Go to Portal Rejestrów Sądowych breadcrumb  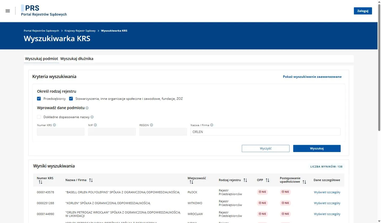pyautogui.click(x=42, y=31)
